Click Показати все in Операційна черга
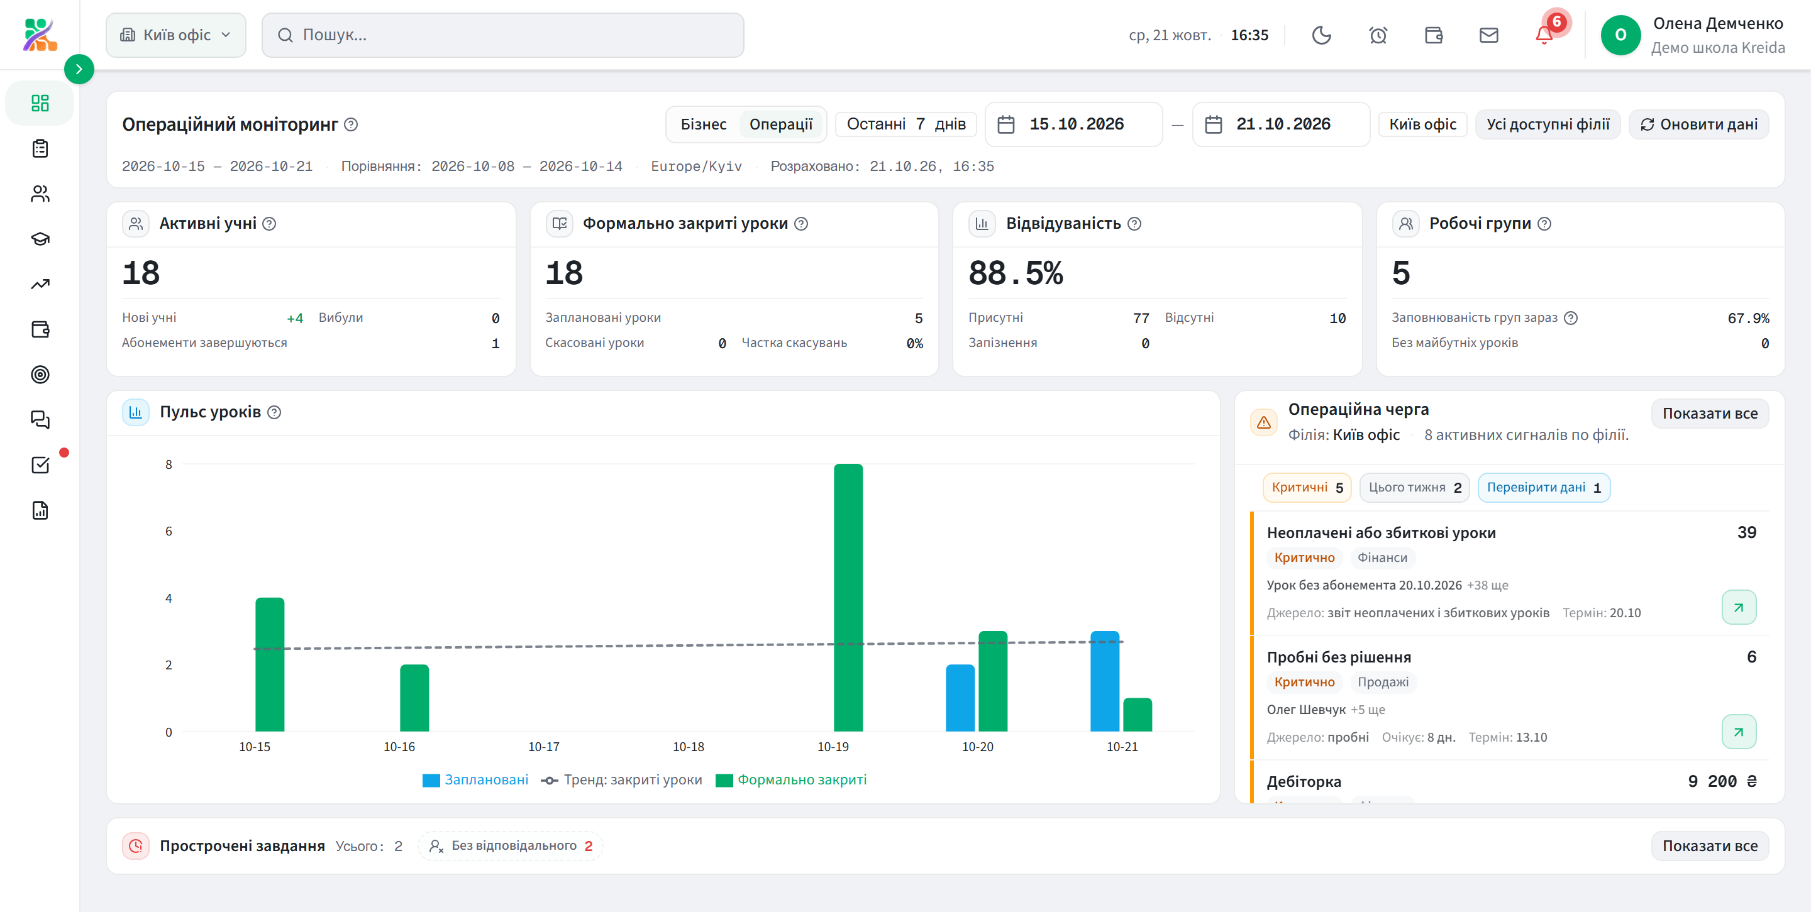 coord(1710,414)
